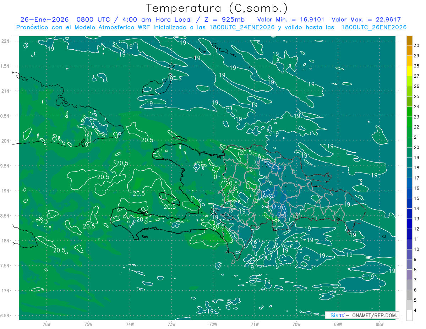
Task: Click the '14' colorbar scale label
Action: pyautogui.click(x=417, y=208)
